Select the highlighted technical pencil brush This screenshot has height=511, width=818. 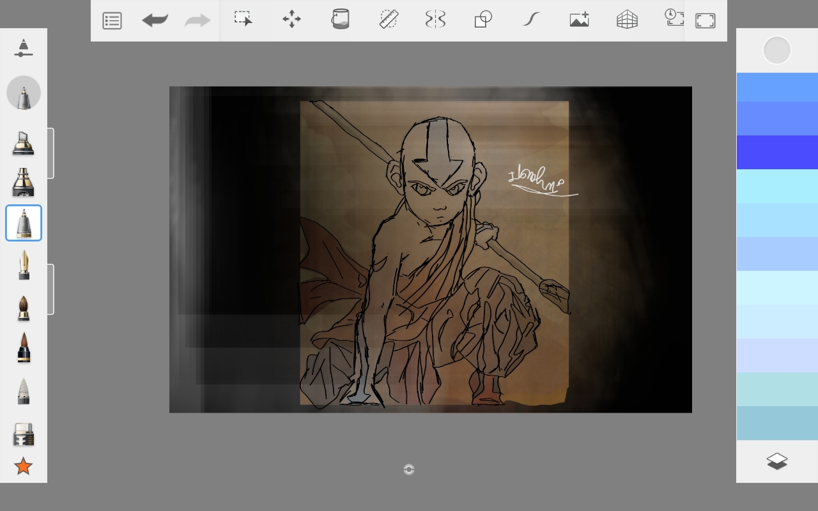(x=24, y=223)
